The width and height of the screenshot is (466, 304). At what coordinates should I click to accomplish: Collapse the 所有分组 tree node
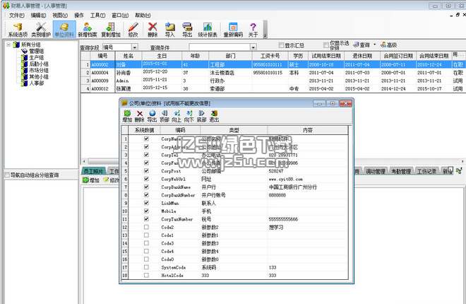[x=8, y=45]
